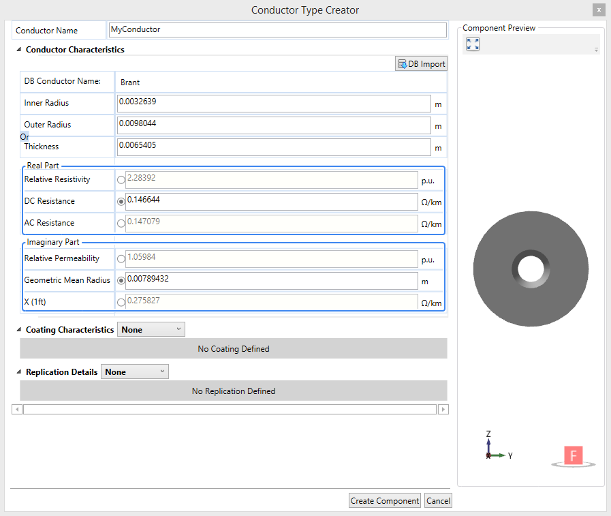The image size is (611, 516).
Task: Open the preview toolbar overflow arrow
Action: point(596,50)
